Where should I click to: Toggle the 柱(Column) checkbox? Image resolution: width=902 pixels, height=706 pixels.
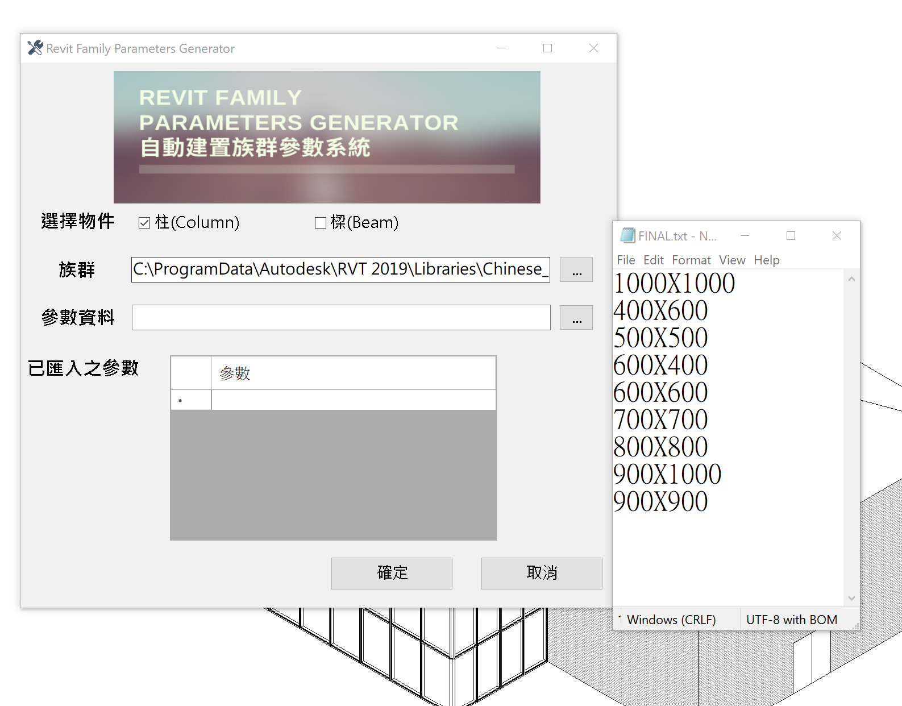pos(144,223)
